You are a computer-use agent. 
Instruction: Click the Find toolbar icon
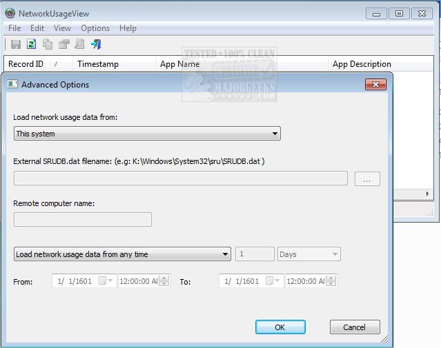pos(79,44)
